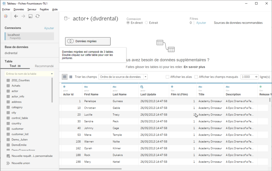The height and width of the screenshot is (171, 272).
Task: Click the data grid horizontal scrollbar
Action: click(90, 169)
